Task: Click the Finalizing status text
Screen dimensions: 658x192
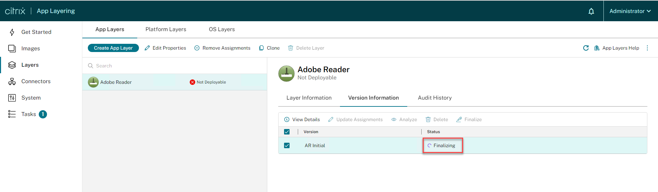Action: coord(444,145)
